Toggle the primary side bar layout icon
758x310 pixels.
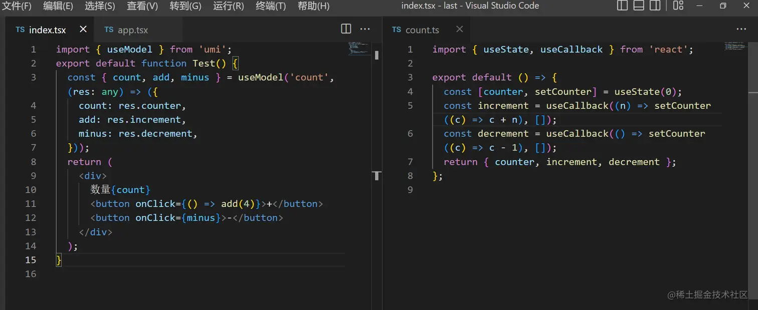coord(622,6)
